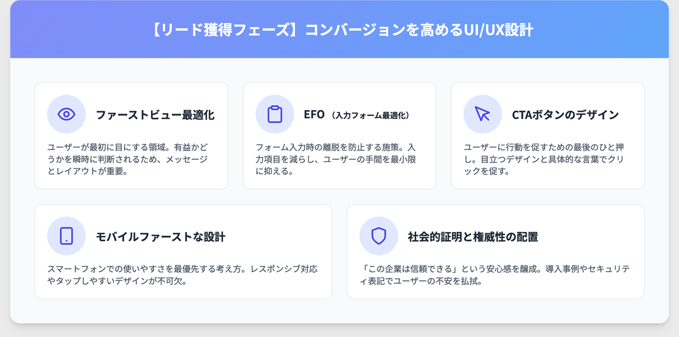Image resolution: width=679 pixels, height=337 pixels.
Task: Click the description text under ファーストビュー最適化
Action: (128, 159)
